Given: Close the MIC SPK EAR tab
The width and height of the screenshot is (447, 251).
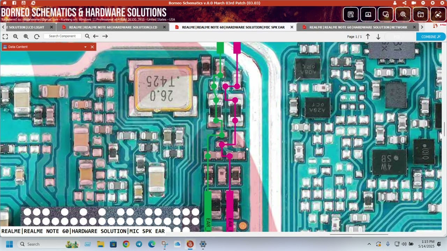Looking at the screenshot, I should click(x=292, y=27).
